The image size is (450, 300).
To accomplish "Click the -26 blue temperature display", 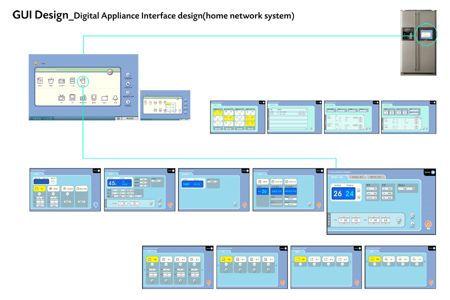I will pos(262,191).
